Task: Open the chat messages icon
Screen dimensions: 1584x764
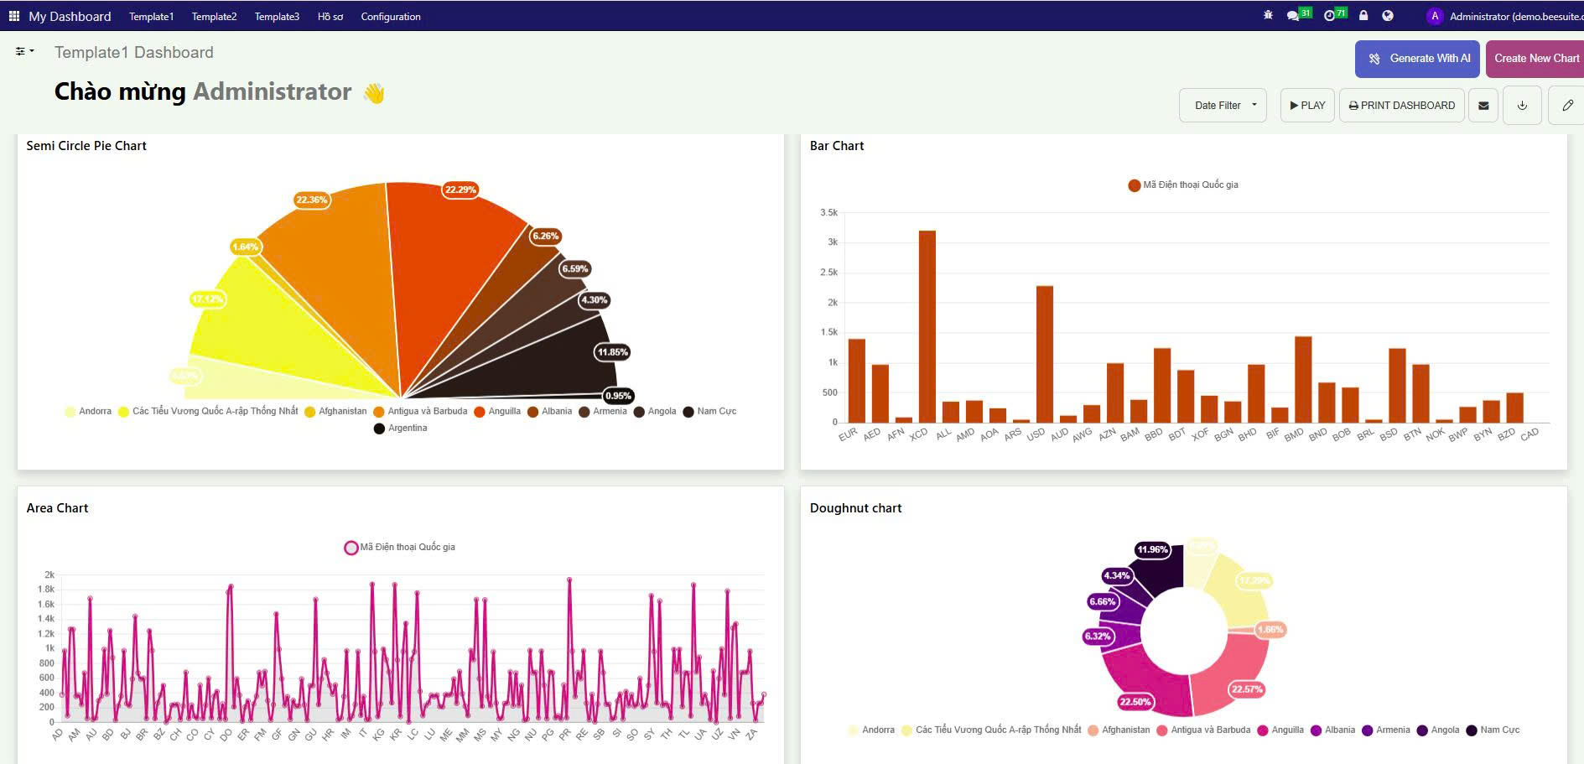Action: (1294, 16)
